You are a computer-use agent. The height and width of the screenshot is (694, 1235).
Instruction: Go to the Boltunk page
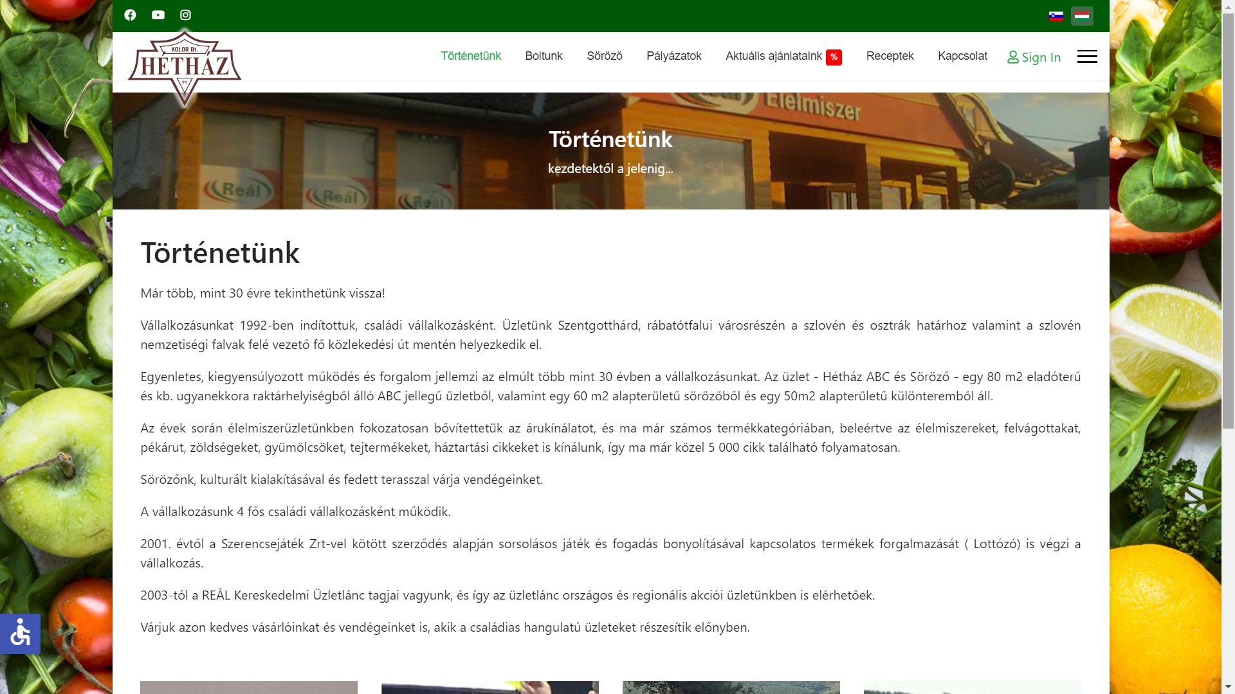544,56
